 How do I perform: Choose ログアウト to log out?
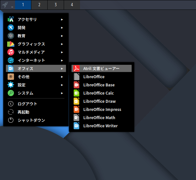pos(36,104)
